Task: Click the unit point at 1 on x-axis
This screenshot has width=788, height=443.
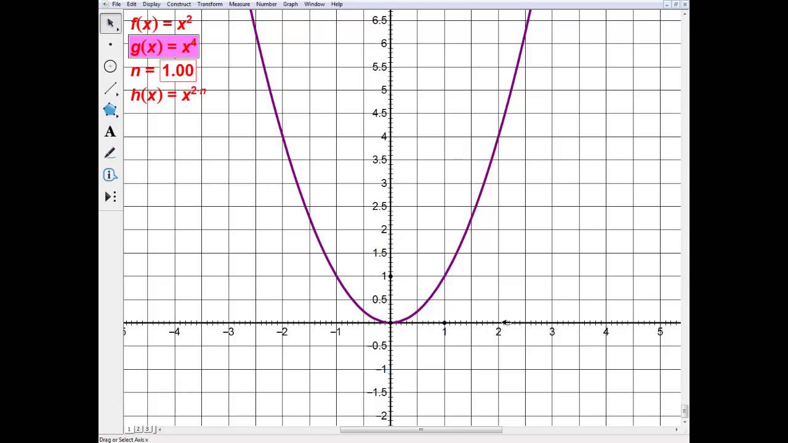Action: (x=444, y=322)
